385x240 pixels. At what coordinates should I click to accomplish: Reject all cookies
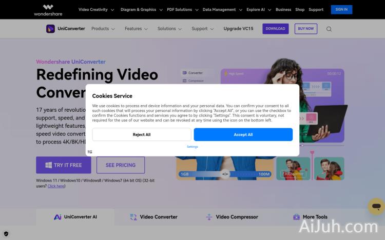tap(142, 134)
